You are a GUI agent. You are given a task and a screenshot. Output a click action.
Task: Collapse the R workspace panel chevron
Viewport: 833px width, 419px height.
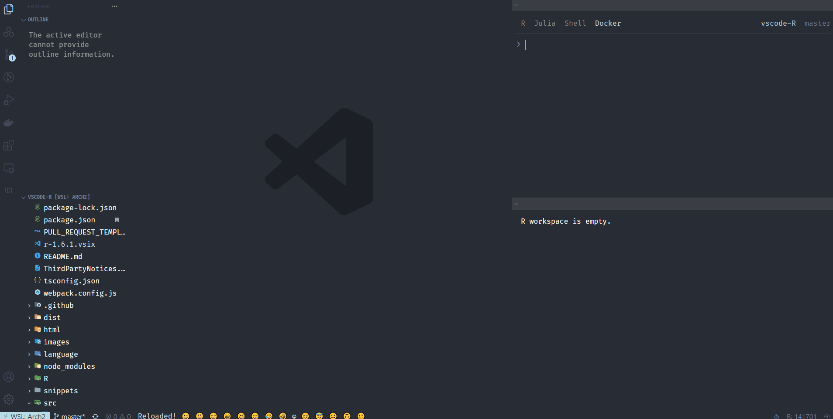pos(516,204)
